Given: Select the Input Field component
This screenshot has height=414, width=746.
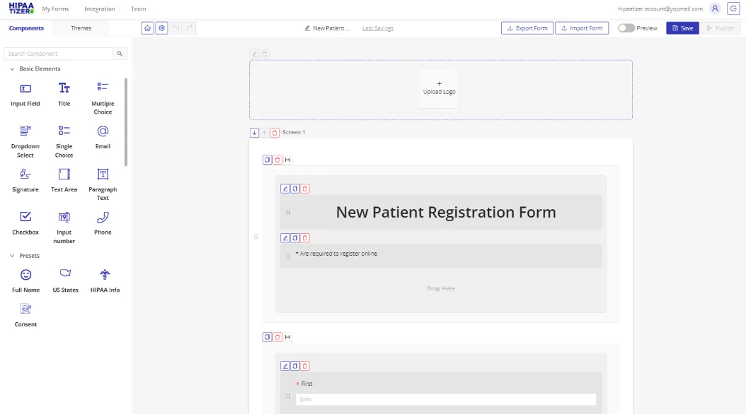Looking at the screenshot, I should tap(25, 93).
